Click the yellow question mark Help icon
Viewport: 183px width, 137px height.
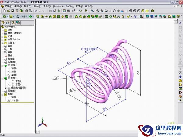pyautogui.click(x=86, y=11)
